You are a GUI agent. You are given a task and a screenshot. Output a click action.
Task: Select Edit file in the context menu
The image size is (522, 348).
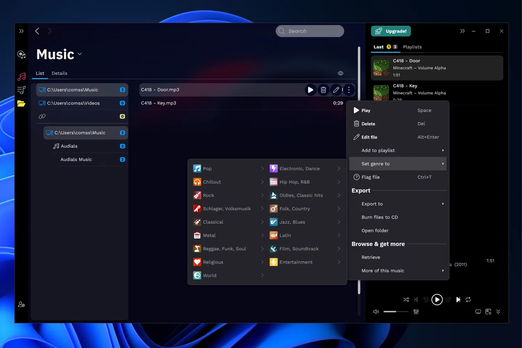[398, 137]
